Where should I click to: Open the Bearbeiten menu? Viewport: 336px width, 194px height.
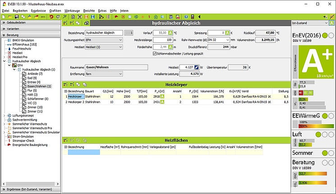[x=20, y=11]
